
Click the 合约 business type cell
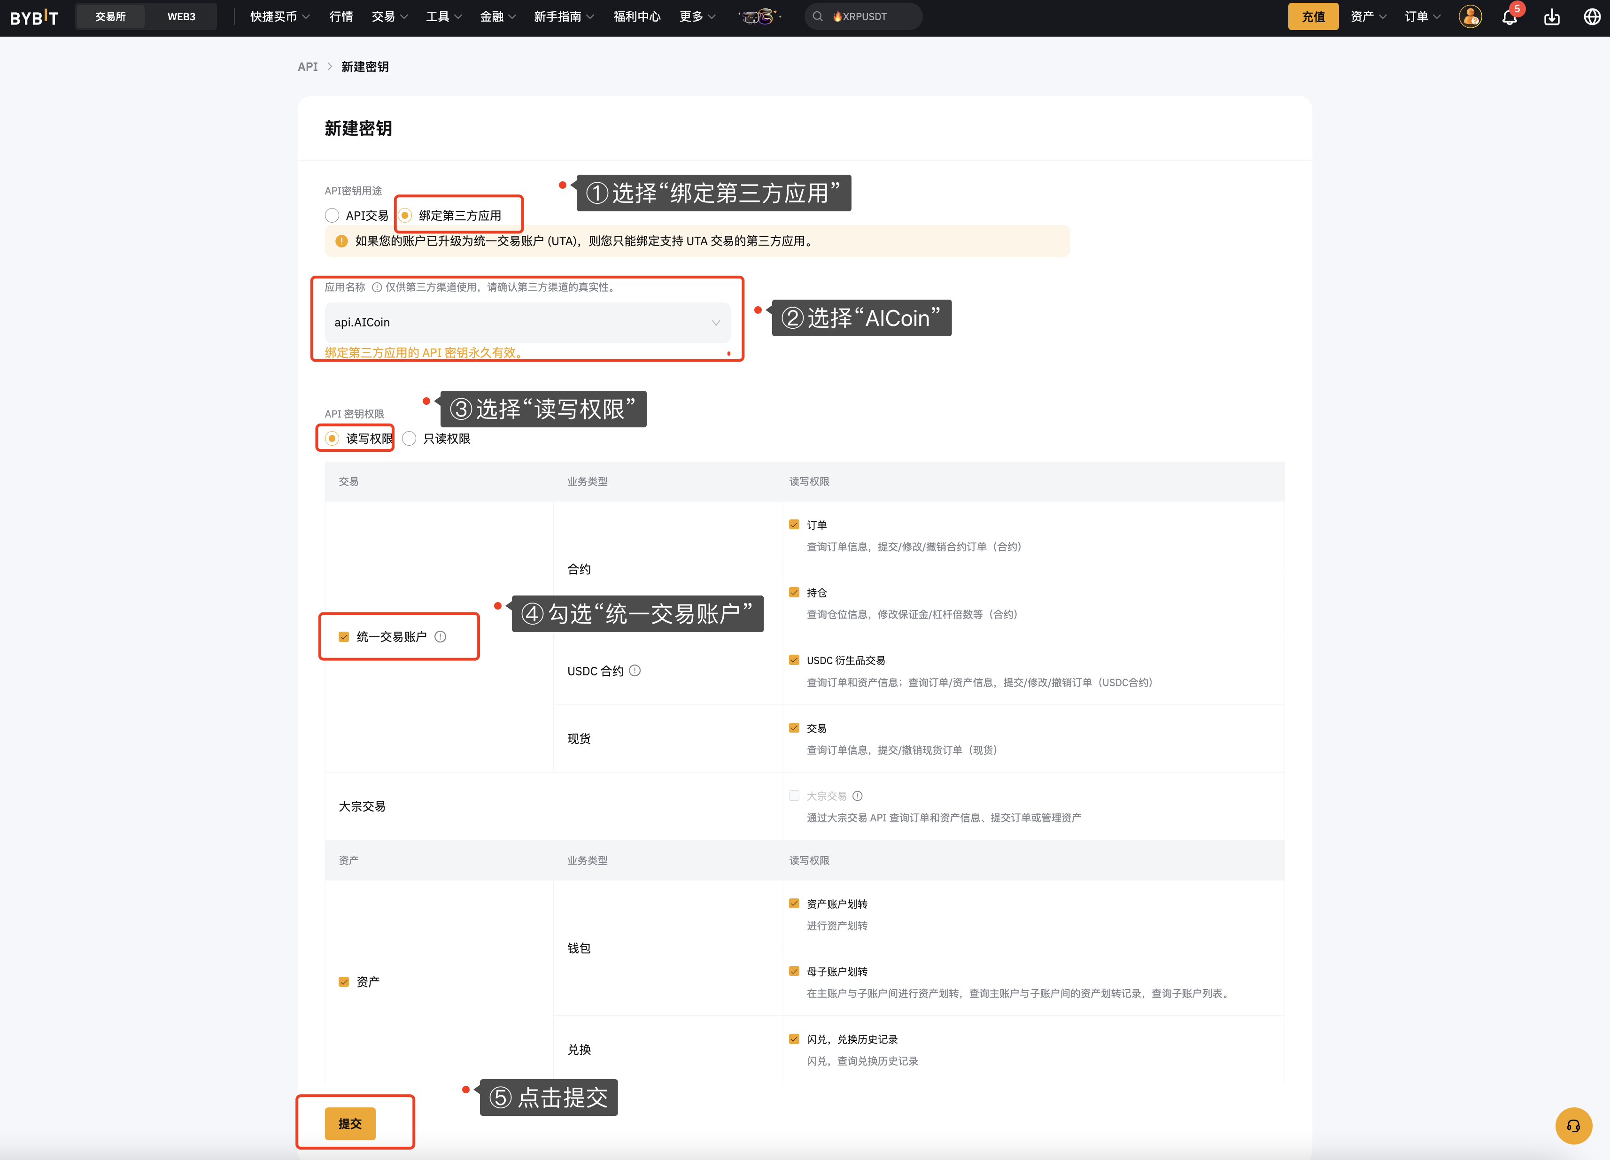(x=579, y=569)
